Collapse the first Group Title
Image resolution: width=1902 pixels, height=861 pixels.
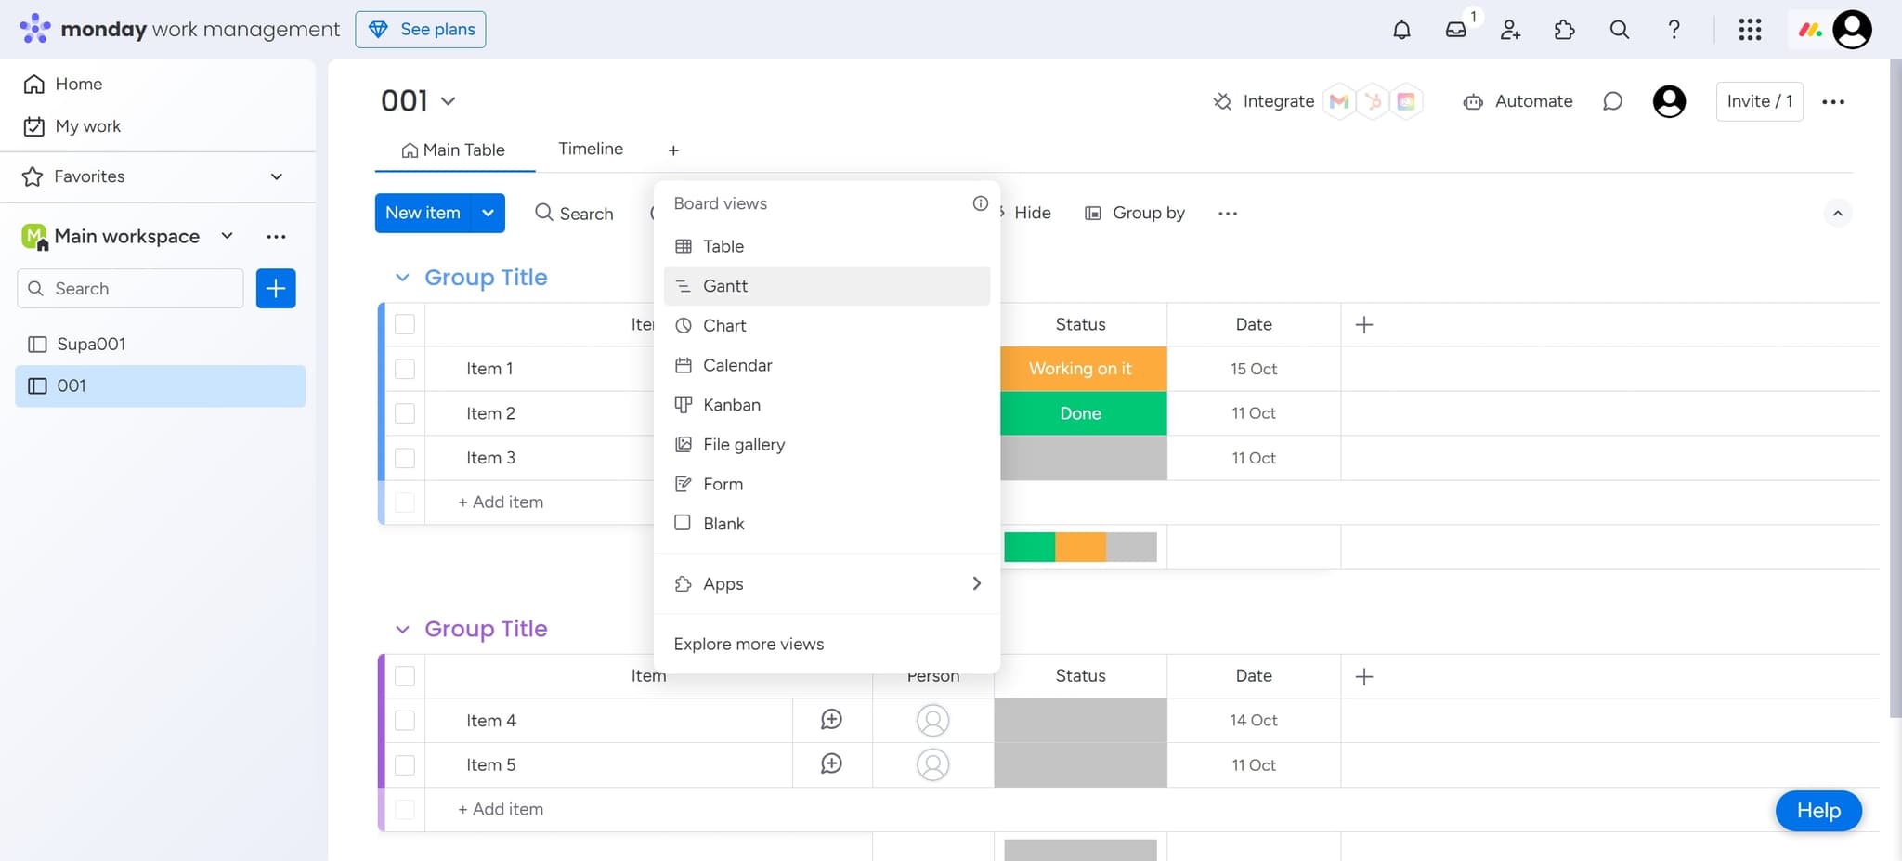tap(402, 277)
